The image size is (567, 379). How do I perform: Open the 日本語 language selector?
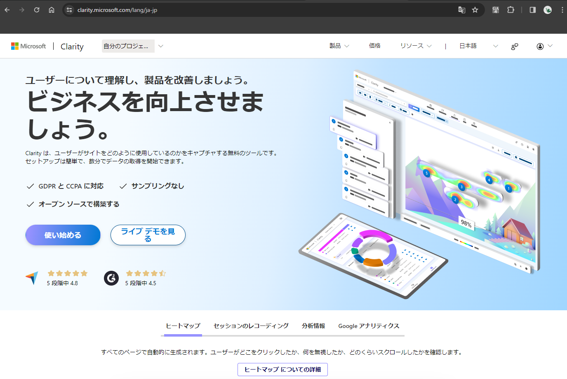tap(468, 46)
